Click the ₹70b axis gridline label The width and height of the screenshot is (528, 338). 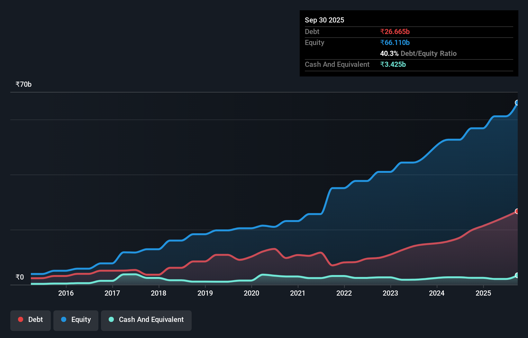pyautogui.click(x=23, y=84)
